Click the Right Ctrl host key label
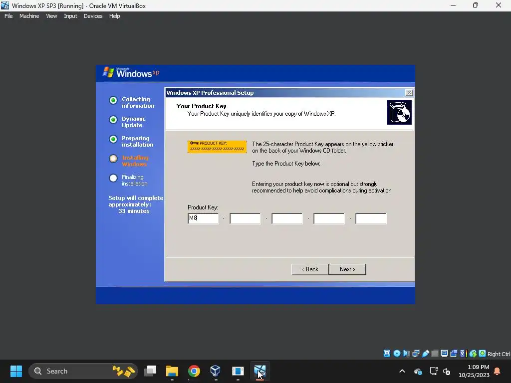The width and height of the screenshot is (511, 383). click(499, 354)
